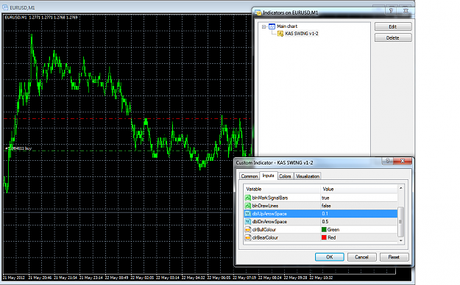
Task: Click OK in the Custom Indicator dialog
Action: coord(330,257)
